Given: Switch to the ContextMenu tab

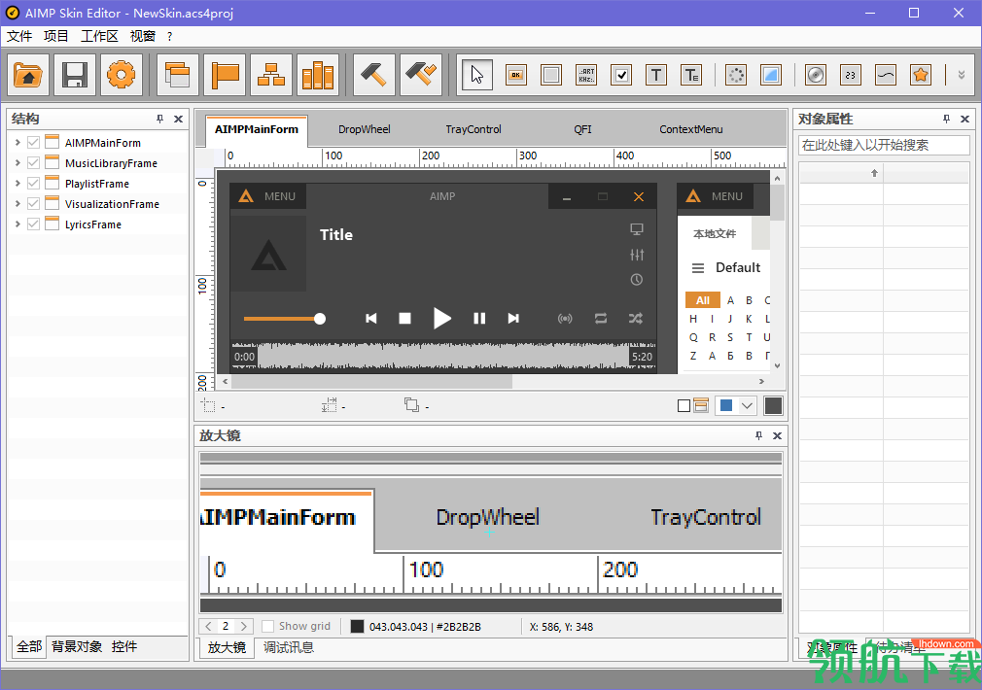Looking at the screenshot, I should coord(690,129).
